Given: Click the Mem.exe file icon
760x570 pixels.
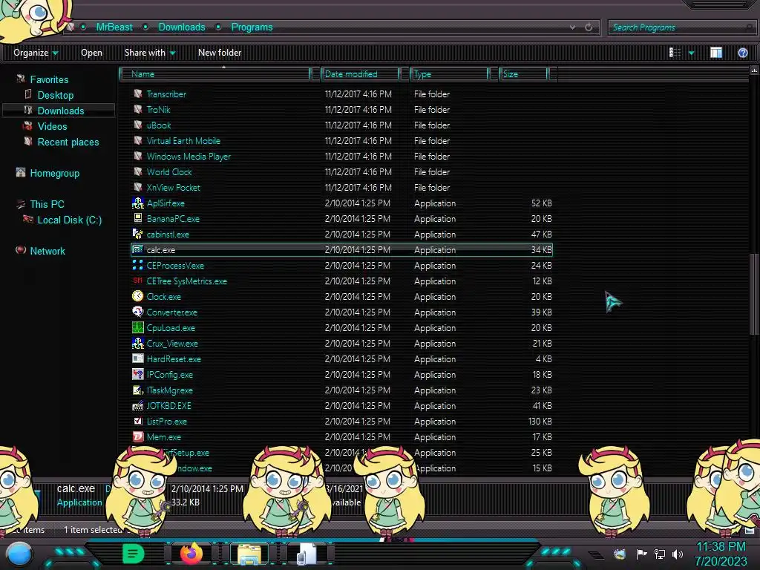Looking at the screenshot, I should click(x=137, y=436).
